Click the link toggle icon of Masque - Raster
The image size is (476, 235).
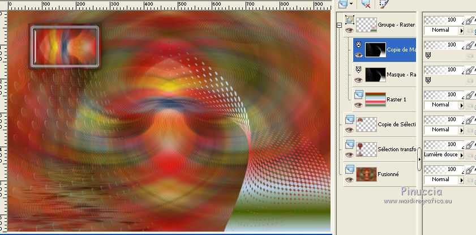click(470, 70)
